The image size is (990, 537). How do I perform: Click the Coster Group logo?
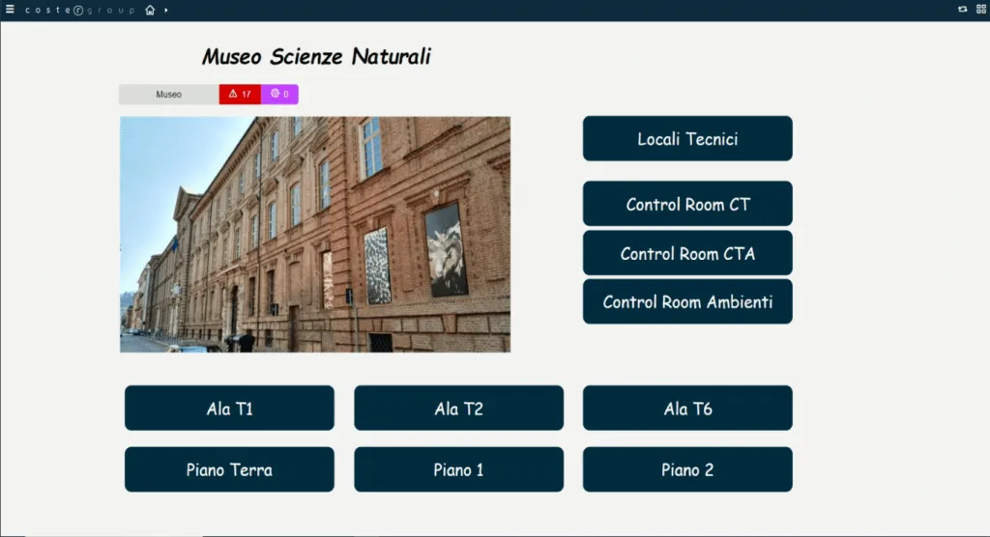81,11
